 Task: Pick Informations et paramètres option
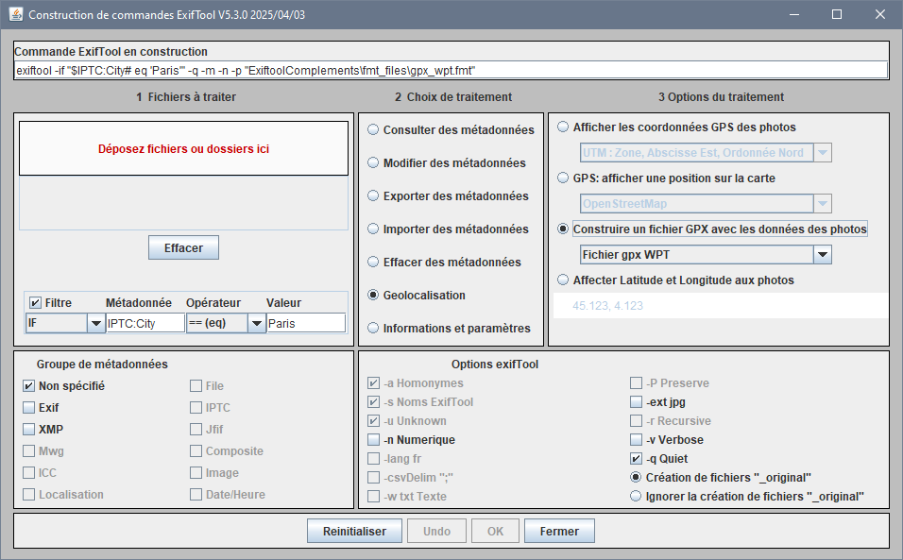[373, 328]
